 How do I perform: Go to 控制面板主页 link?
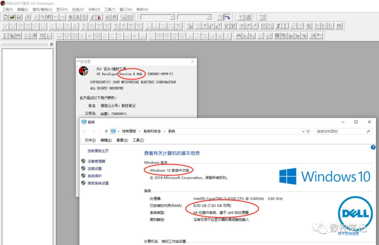pos(98,151)
